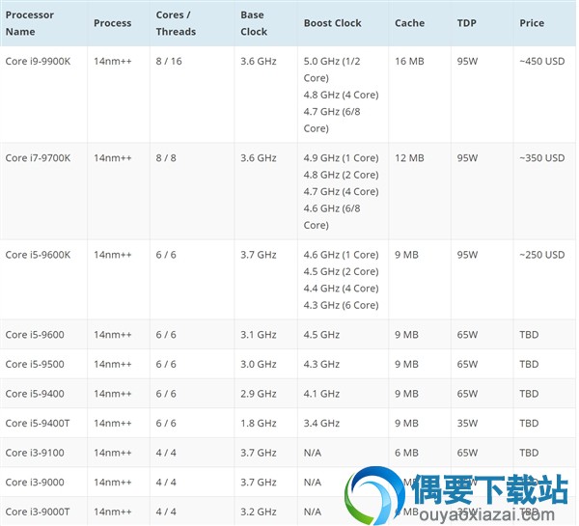Click the 8 / 16 cores value
This screenshot has width=579, height=526.
coord(169,62)
